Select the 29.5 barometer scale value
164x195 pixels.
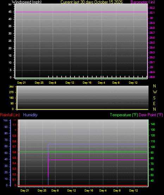[x=152, y=43]
